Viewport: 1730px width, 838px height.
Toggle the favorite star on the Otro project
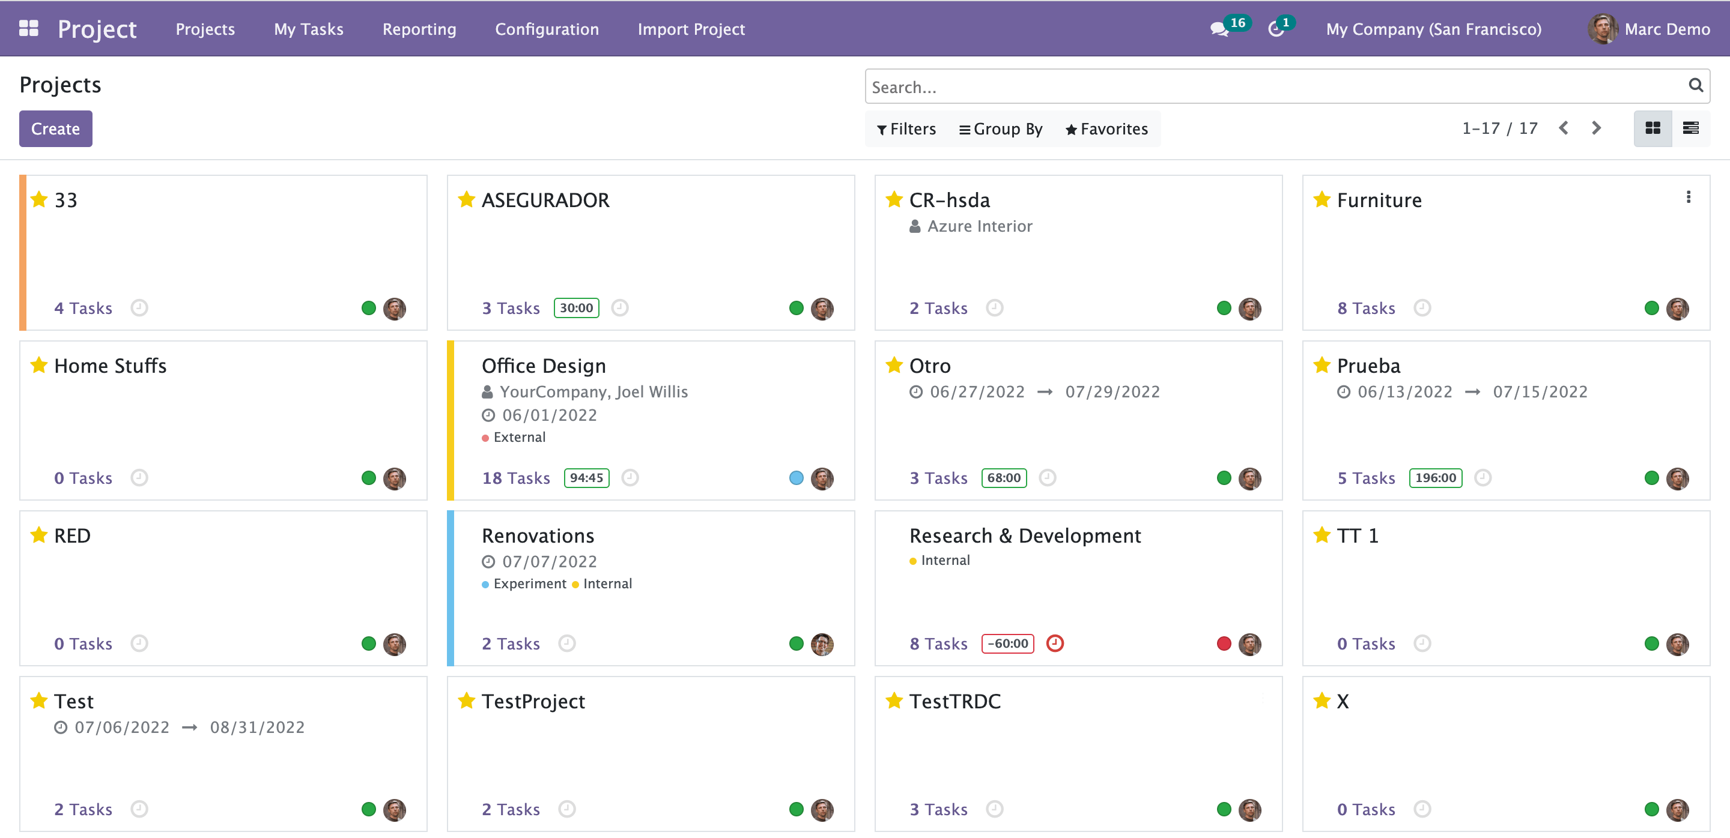point(894,365)
